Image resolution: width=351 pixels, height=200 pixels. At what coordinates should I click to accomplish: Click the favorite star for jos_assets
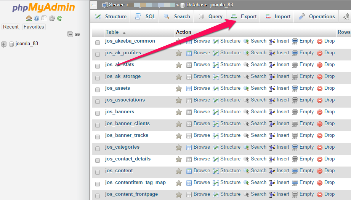pos(179,88)
